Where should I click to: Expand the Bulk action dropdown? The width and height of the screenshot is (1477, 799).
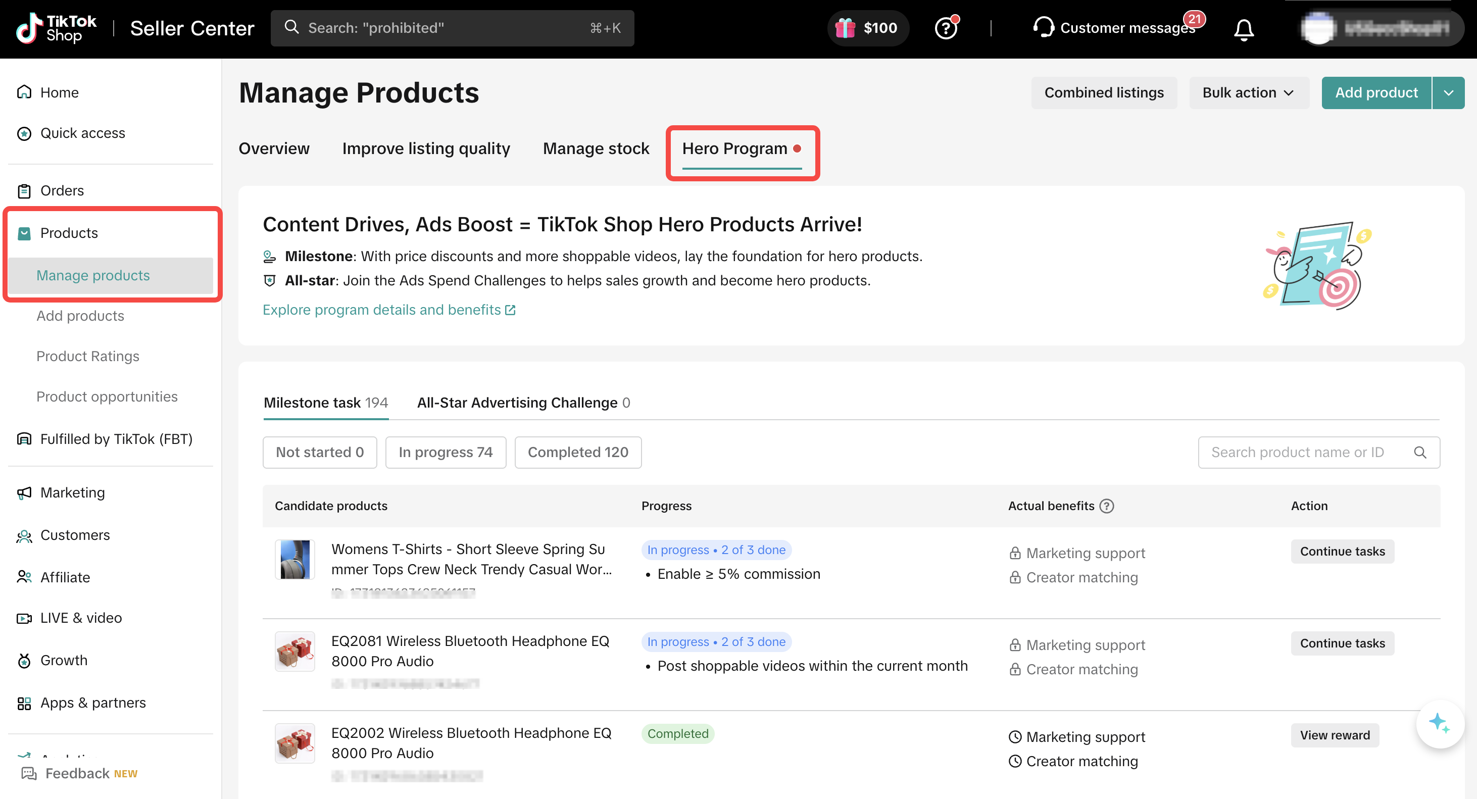coord(1248,92)
